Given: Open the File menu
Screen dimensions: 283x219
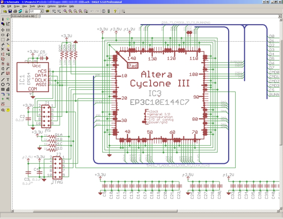Looking at the screenshot, I should pyautogui.click(x=3, y=6).
